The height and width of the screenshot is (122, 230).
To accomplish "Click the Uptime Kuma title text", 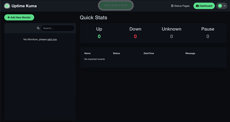I will [24, 6].
